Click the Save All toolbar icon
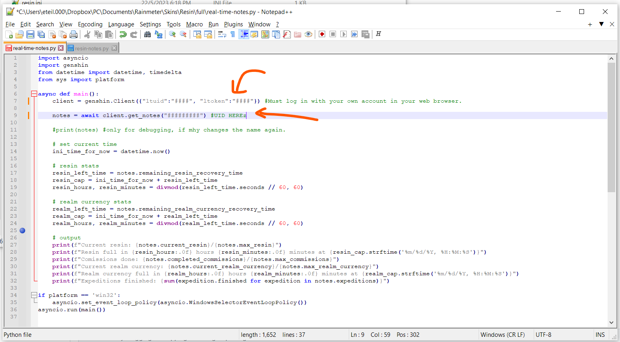This screenshot has width=620, height=342. point(41,34)
